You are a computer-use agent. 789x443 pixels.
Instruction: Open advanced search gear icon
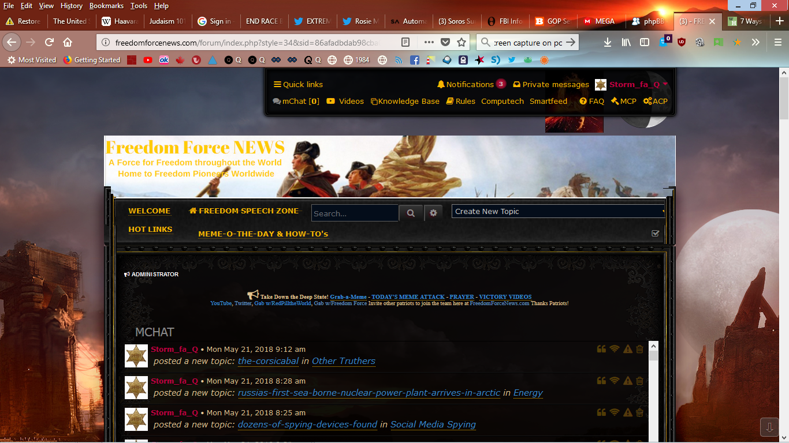pyautogui.click(x=433, y=213)
